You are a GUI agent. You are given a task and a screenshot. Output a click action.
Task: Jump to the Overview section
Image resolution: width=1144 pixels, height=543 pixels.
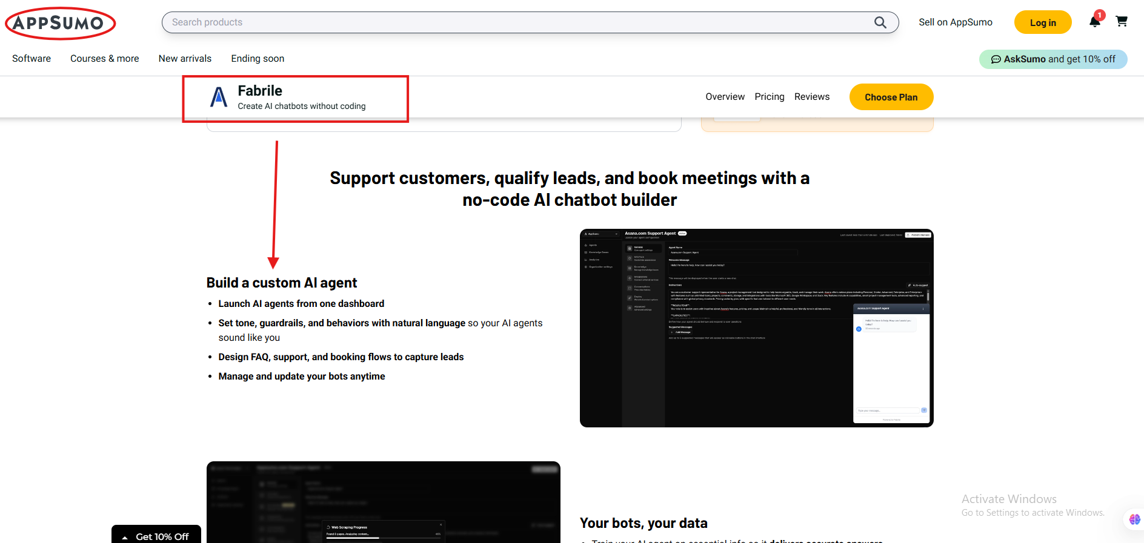(x=725, y=97)
